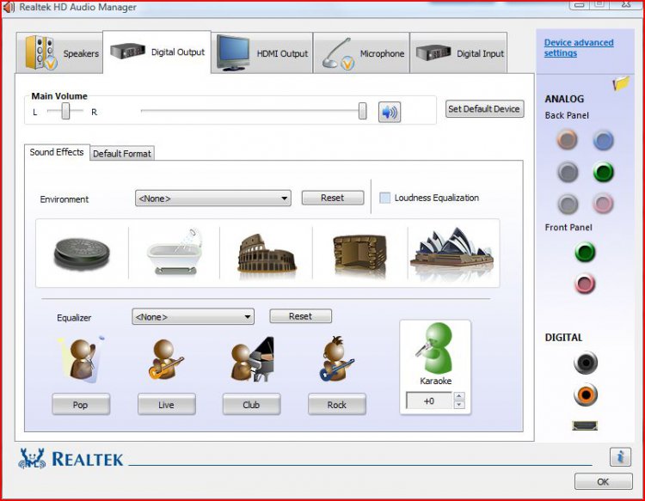The height and width of the screenshot is (501, 645).
Task: Open the Default Format tab
Action: [122, 154]
